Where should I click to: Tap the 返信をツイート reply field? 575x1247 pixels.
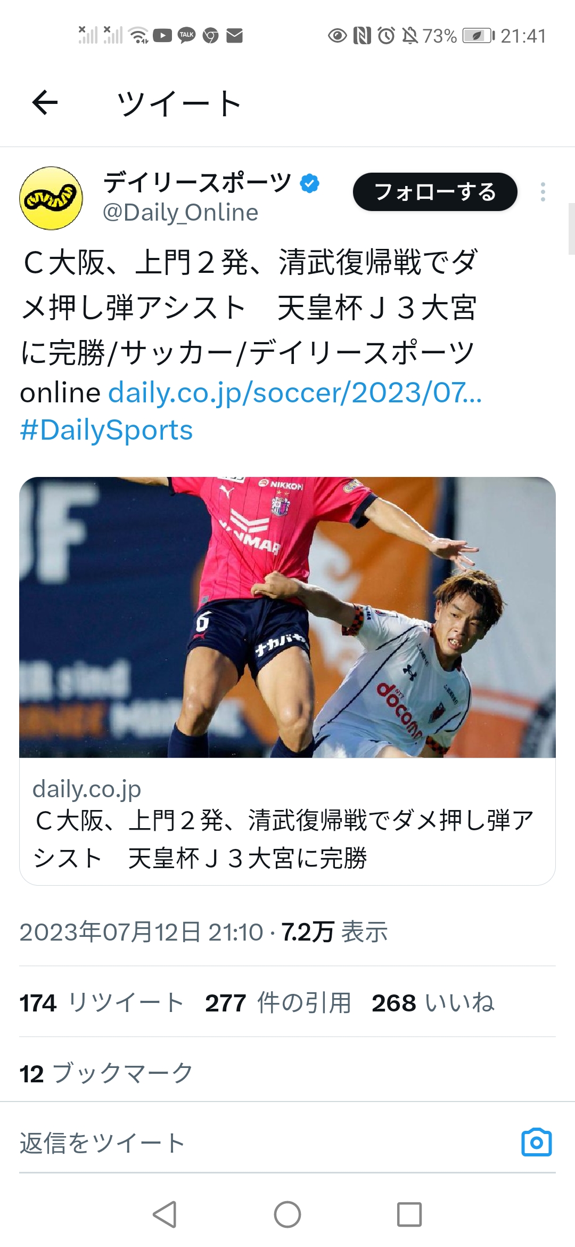click(x=266, y=1143)
